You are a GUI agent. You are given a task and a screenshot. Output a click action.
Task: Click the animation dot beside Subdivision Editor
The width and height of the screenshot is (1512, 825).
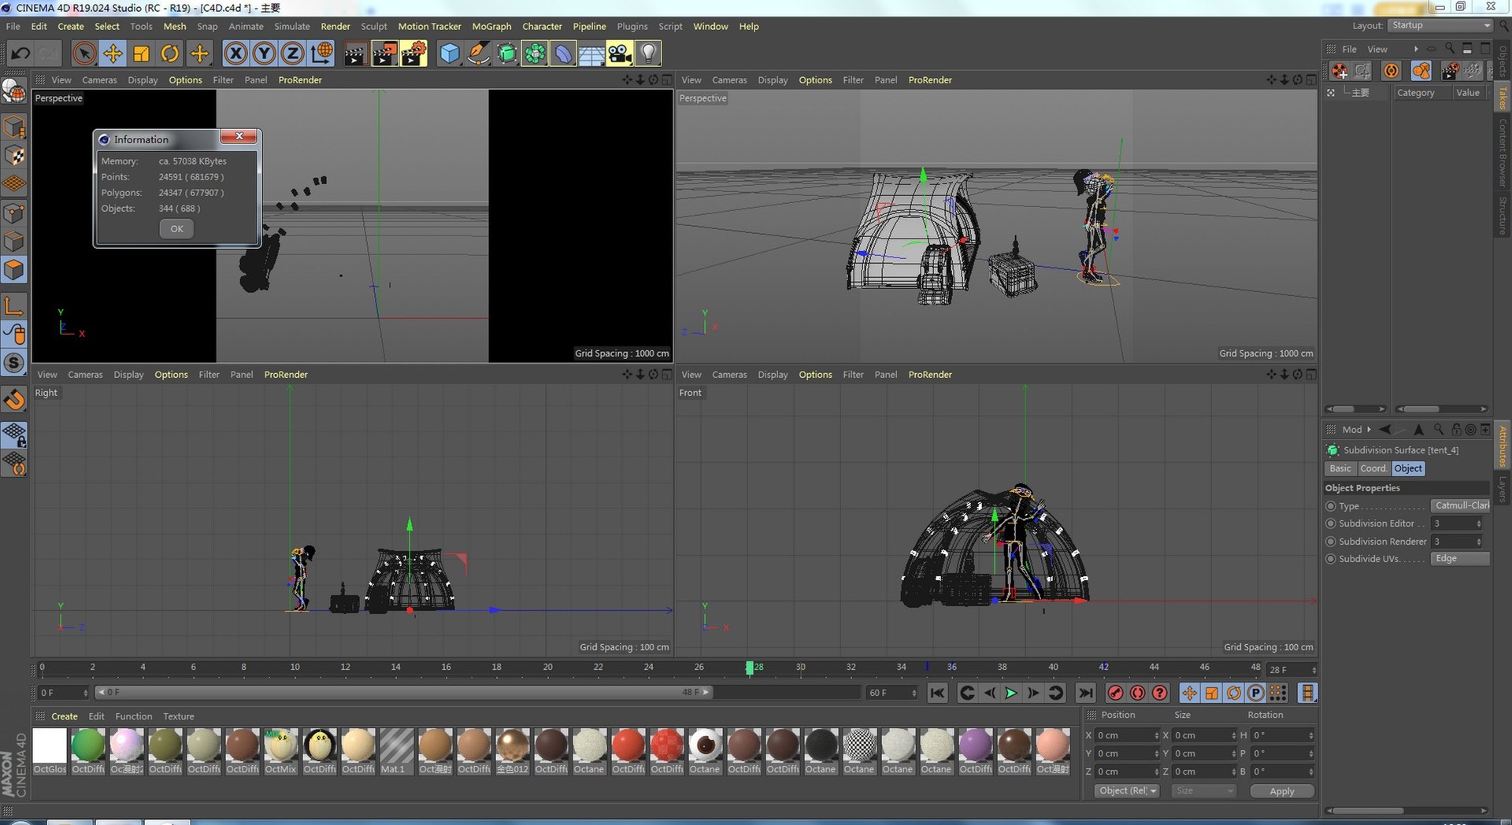pyautogui.click(x=1331, y=523)
